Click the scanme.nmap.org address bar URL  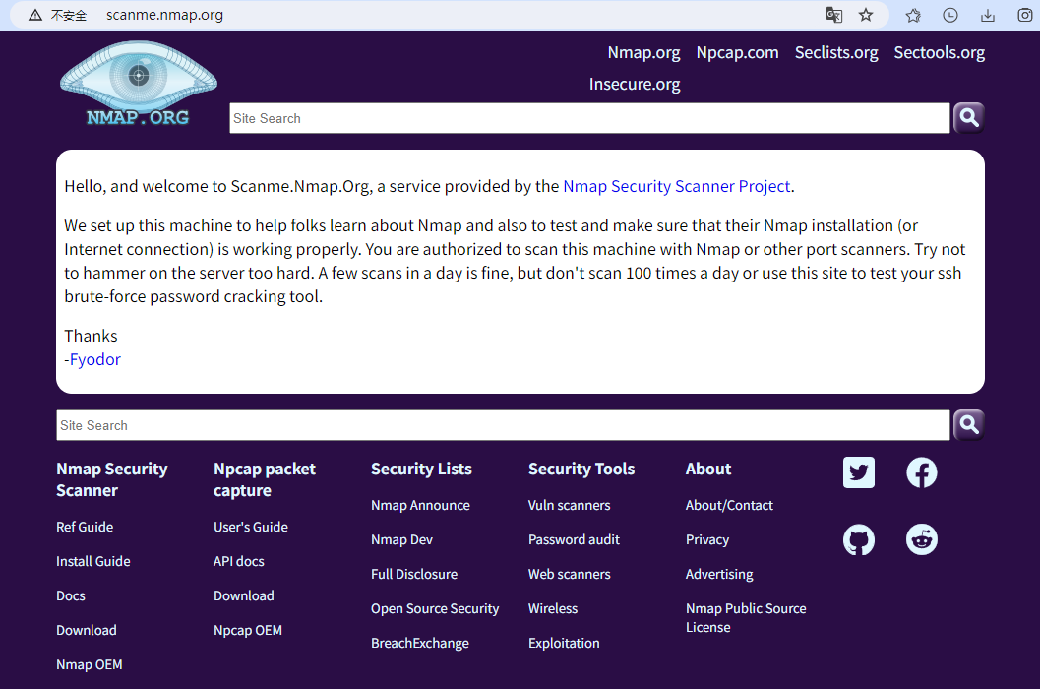click(x=164, y=15)
